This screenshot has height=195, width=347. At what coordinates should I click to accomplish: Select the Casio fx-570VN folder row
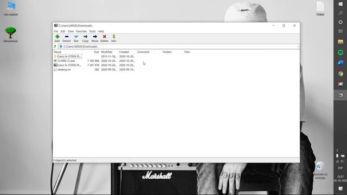69,56
